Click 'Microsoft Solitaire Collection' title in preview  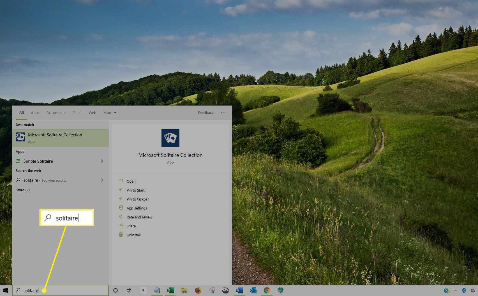tap(170, 155)
